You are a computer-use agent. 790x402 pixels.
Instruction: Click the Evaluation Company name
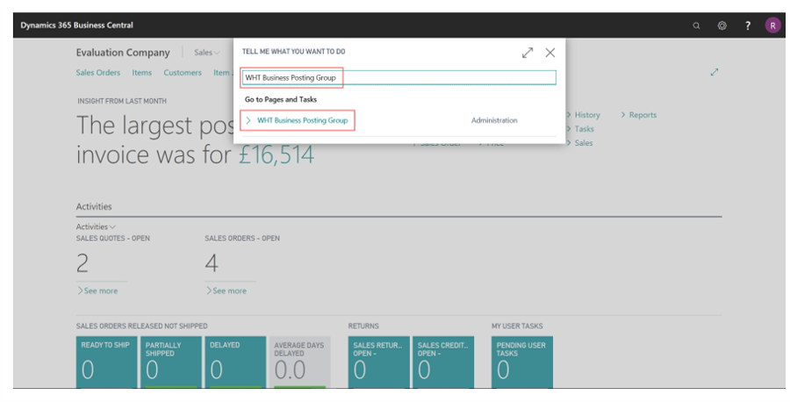click(123, 53)
